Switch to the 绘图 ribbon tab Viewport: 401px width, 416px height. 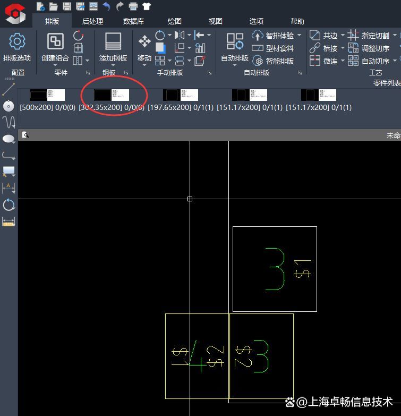(x=175, y=21)
